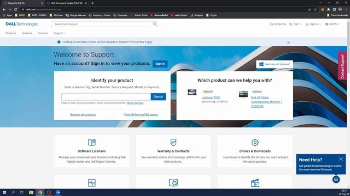Click the Need help with Windows button
The width and height of the screenshot is (350, 196).
275,64
